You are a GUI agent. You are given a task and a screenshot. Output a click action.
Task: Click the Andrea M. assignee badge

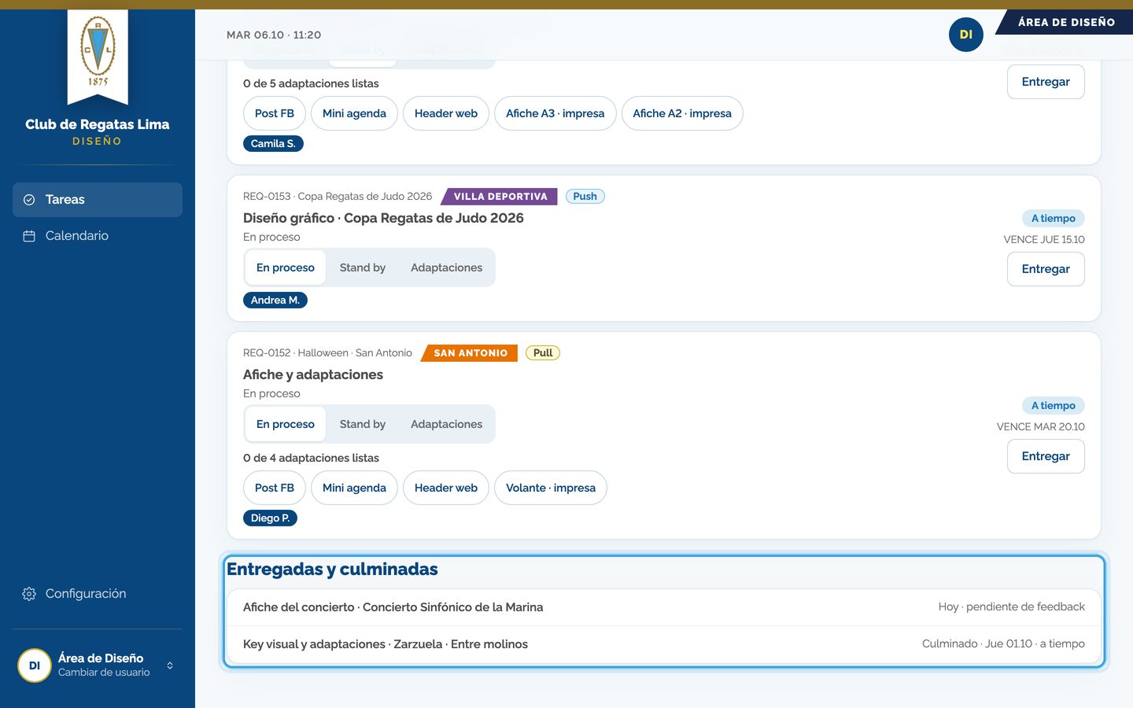[275, 301]
